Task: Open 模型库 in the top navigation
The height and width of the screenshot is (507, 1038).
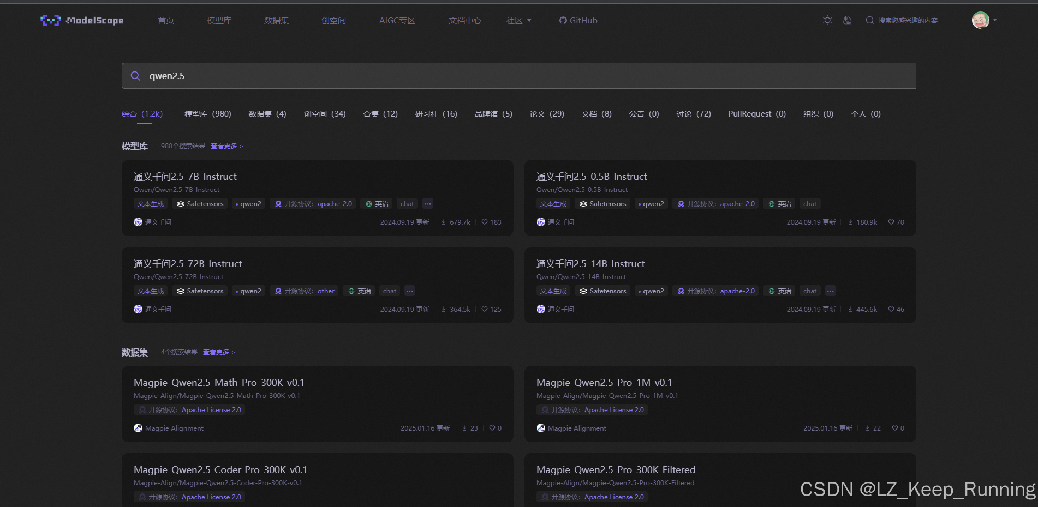Action: point(219,21)
